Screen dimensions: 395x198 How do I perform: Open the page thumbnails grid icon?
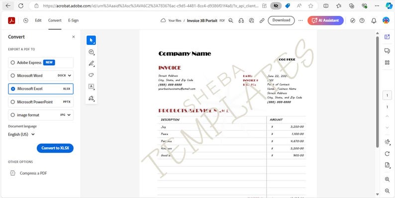tap(387, 63)
